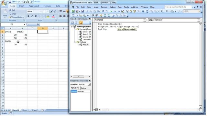Click the Undo icon in VBA toolbar
207x116 pixels.
(x=103, y=11)
